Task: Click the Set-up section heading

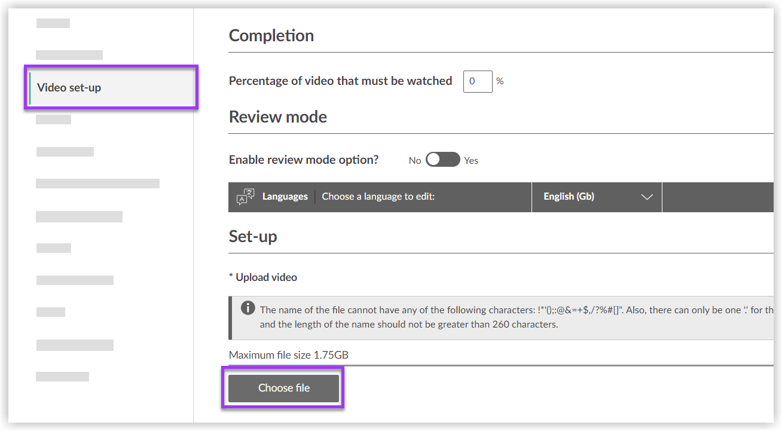Action: pyautogui.click(x=252, y=236)
